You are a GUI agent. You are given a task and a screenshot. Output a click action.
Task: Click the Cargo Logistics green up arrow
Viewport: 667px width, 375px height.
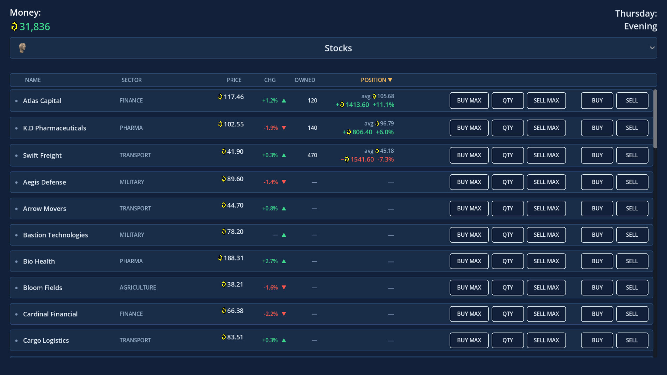(x=284, y=340)
